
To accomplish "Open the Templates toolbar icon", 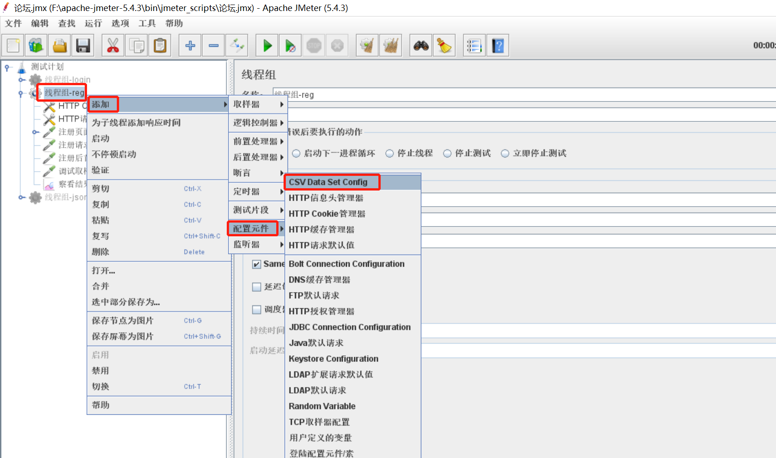I will click(x=36, y=45).
